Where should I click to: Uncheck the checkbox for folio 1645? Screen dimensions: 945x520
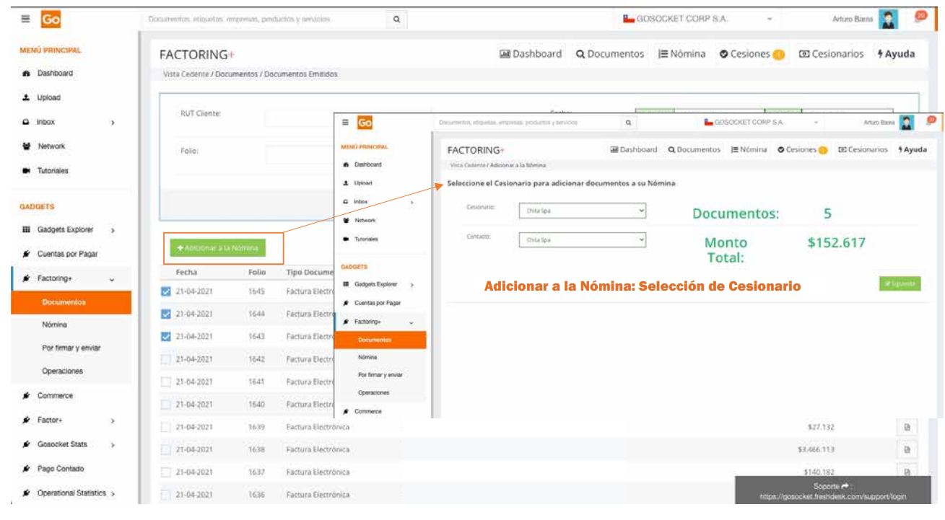[x=166, y=291]
